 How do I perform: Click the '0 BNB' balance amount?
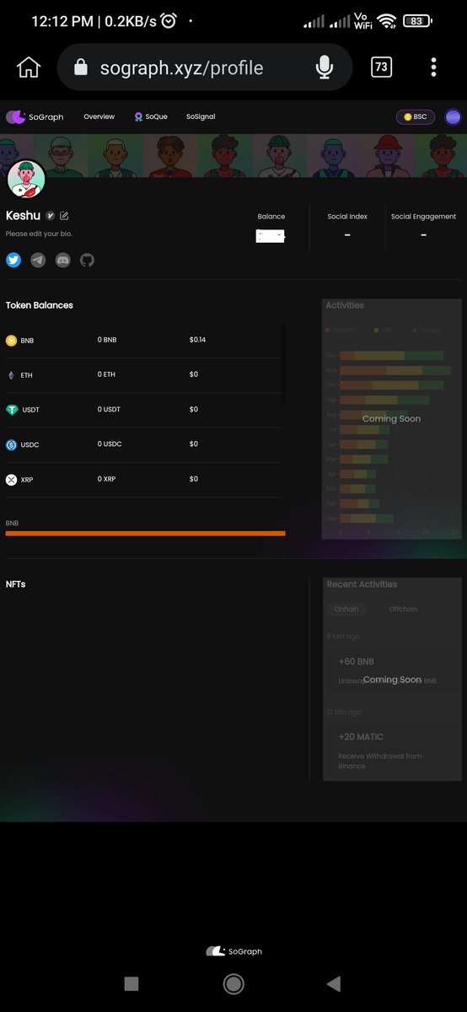click(x=107, y=340)
